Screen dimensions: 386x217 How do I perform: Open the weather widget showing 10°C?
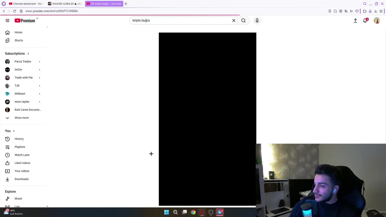(14, 212)
